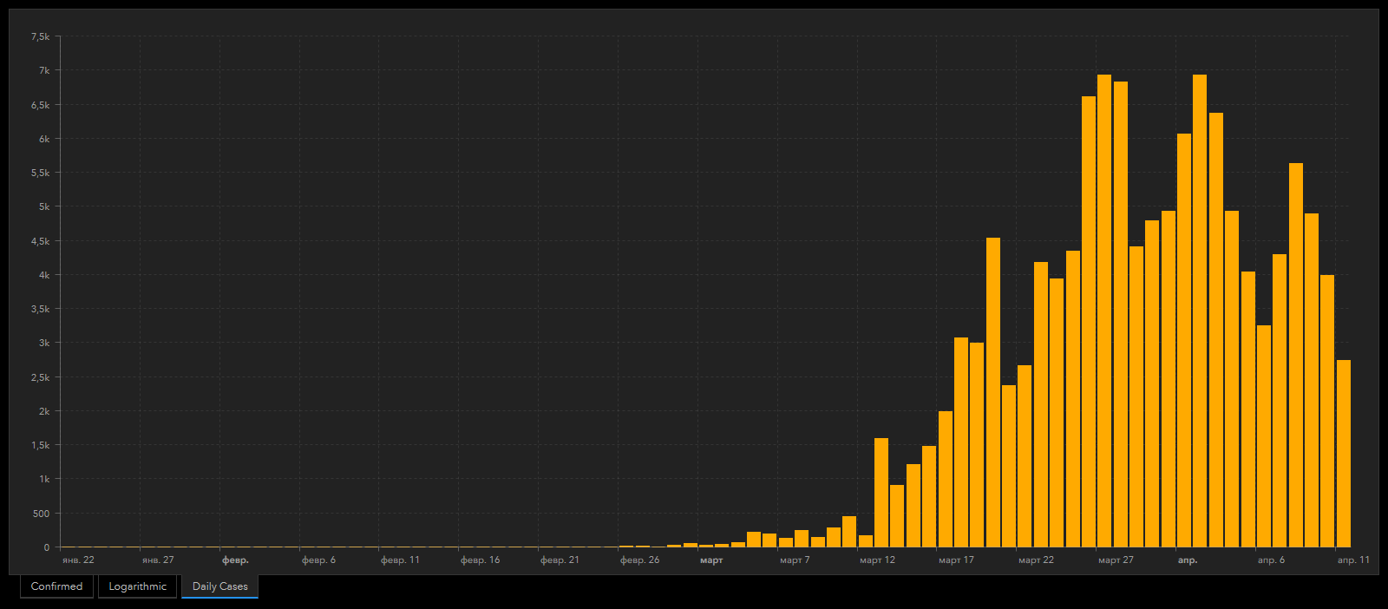
Task: Click the 'янв. 27' x-axis label
Action: tap(158, 560)
